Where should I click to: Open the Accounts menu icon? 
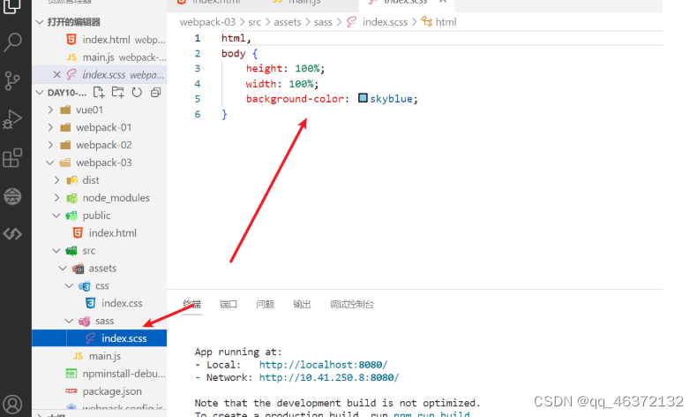coord(12,404)
